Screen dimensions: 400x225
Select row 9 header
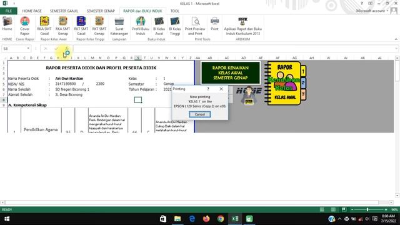tap(4, 105)
